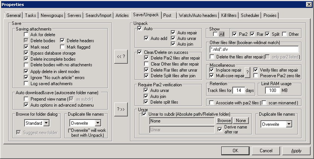Click the '? >>' help button
The image size is (314, 159).
(x=121, y=109)
